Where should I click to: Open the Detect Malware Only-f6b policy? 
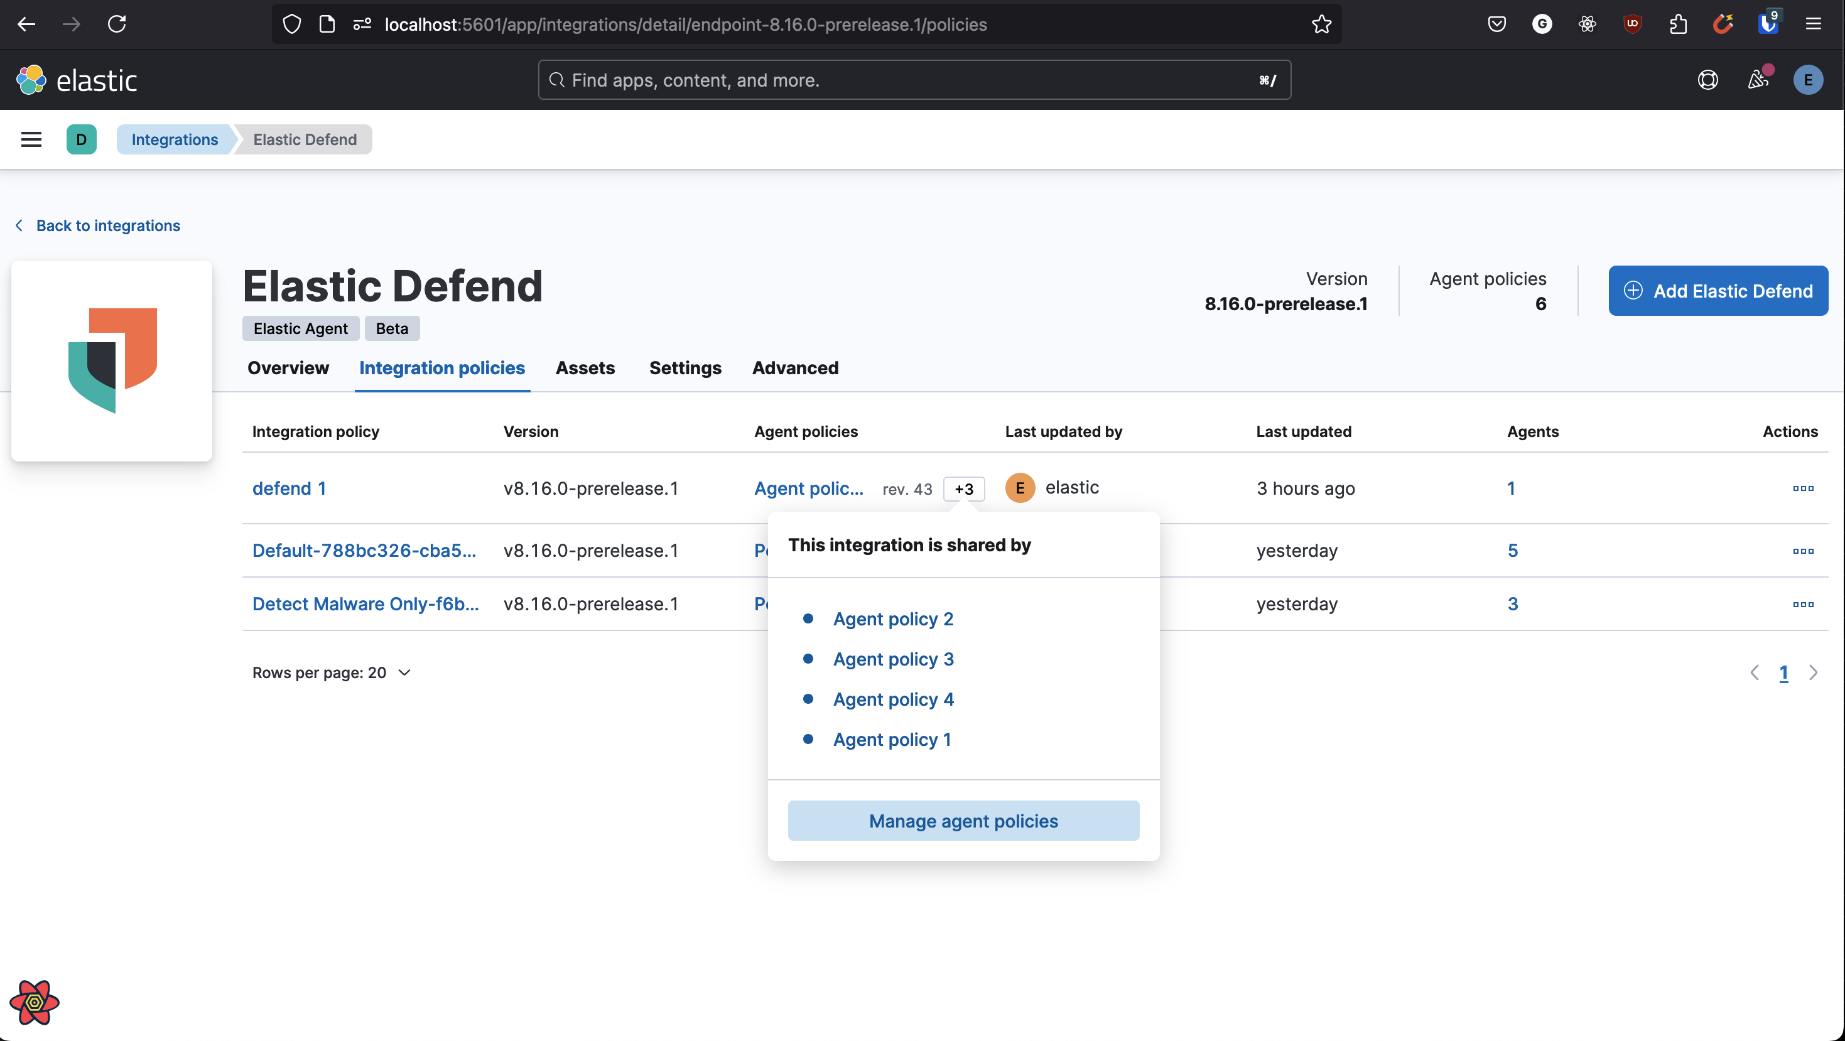click(365, 604)
